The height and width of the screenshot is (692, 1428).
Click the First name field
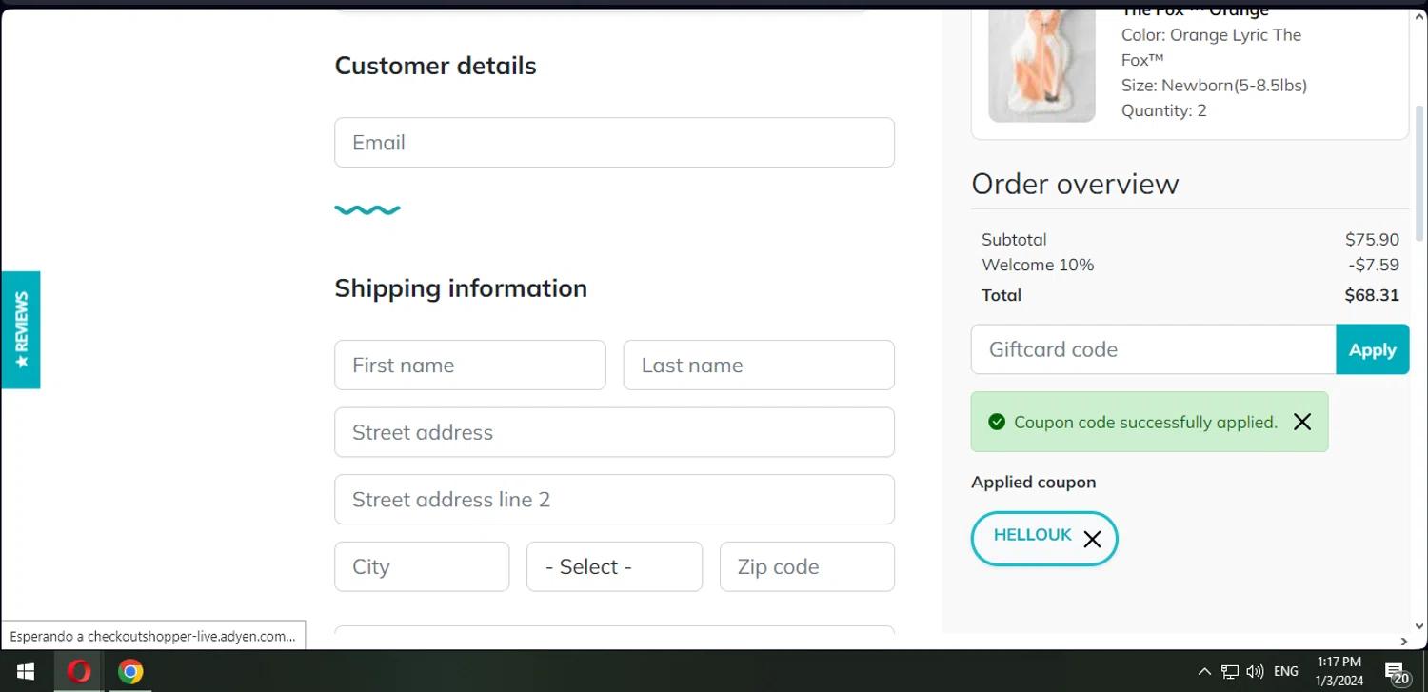click(469, 366)
